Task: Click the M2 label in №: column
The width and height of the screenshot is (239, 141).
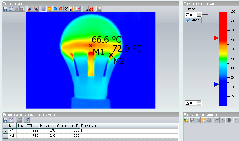Action: [12, 136]
